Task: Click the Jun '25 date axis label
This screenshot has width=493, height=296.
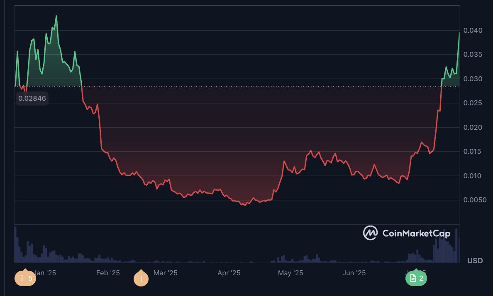Action: click(x=354, y=273)
